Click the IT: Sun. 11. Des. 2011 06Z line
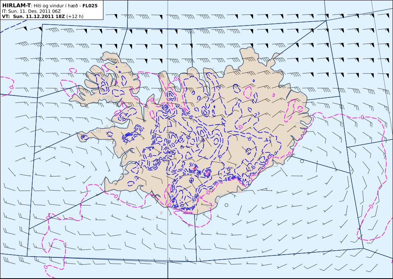Viewport: 393px width, 279px height. [31, 11]
